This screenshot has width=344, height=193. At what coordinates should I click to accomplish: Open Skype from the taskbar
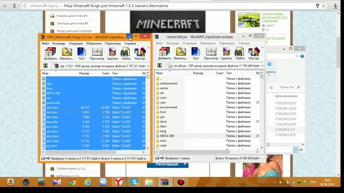coord(134,182)
